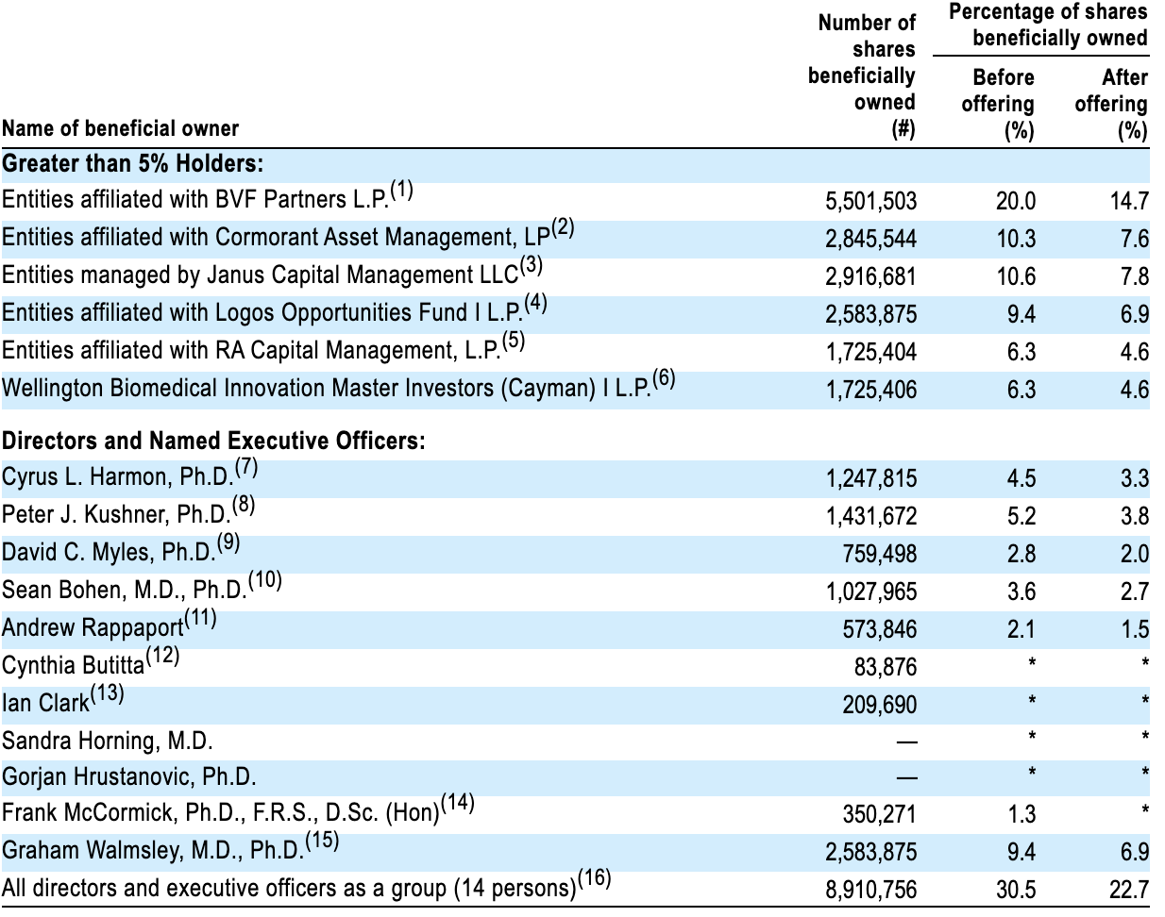Select the 7.6 after-offering value for Cormorant

(x=1135, y=239)
